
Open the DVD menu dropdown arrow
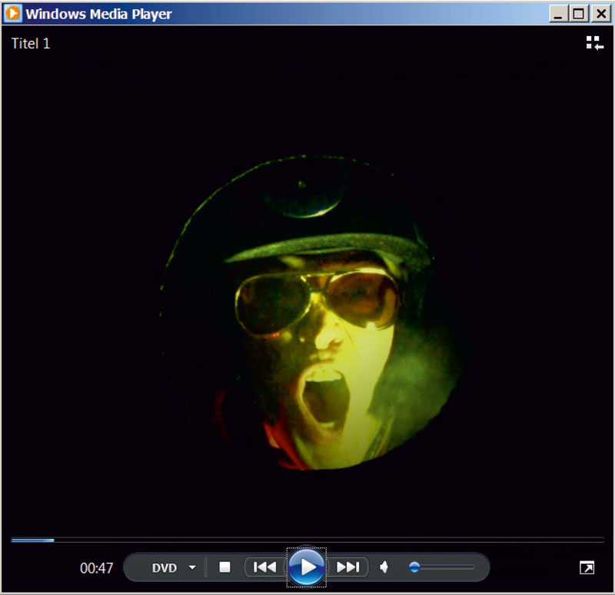[x=192, y=567]
